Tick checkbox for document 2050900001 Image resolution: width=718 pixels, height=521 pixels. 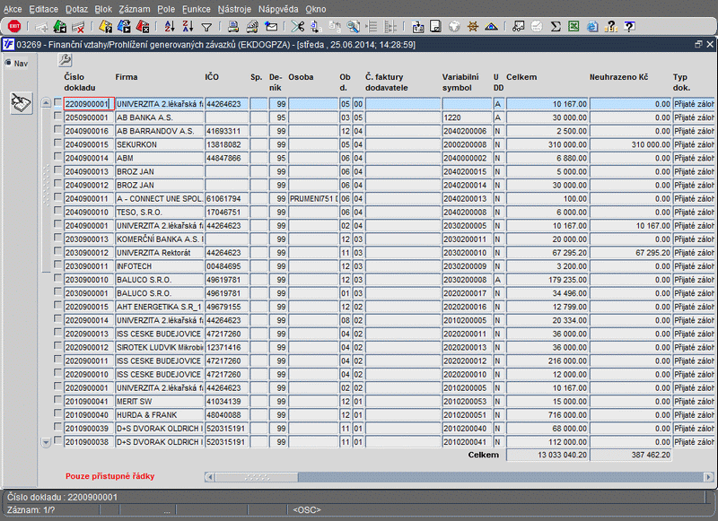click(x=57, y=117)
